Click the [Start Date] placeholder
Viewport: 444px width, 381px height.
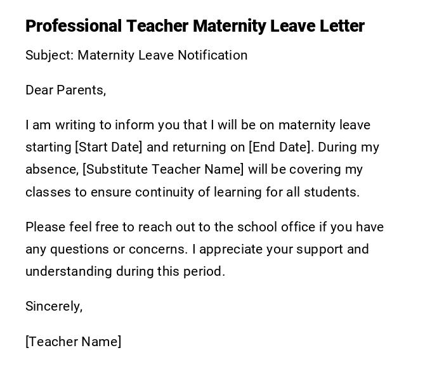point(108,147)
